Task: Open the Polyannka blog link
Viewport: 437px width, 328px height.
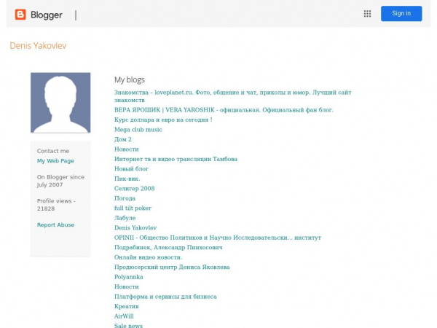Action: [128, 277]
